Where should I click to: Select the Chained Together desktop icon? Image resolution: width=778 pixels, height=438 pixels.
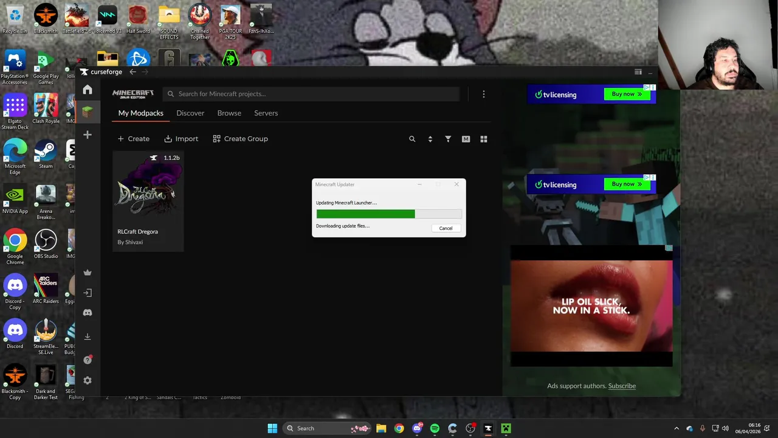point(199,23)
